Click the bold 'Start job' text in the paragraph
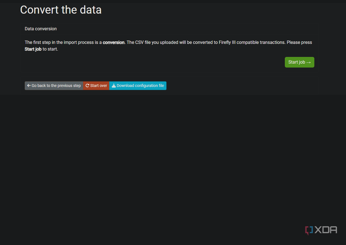 33,49
